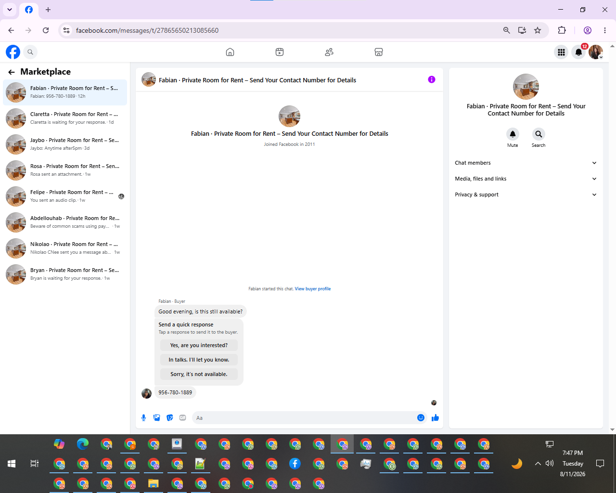This screenshot has height=493, width=616.
Task: Go to the Facebook Home icon
Action: [x=230, y=52]
